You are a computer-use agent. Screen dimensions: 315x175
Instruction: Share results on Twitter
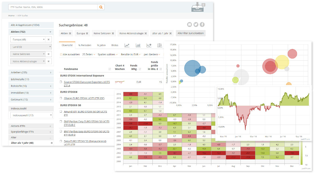tap(196, 25)
